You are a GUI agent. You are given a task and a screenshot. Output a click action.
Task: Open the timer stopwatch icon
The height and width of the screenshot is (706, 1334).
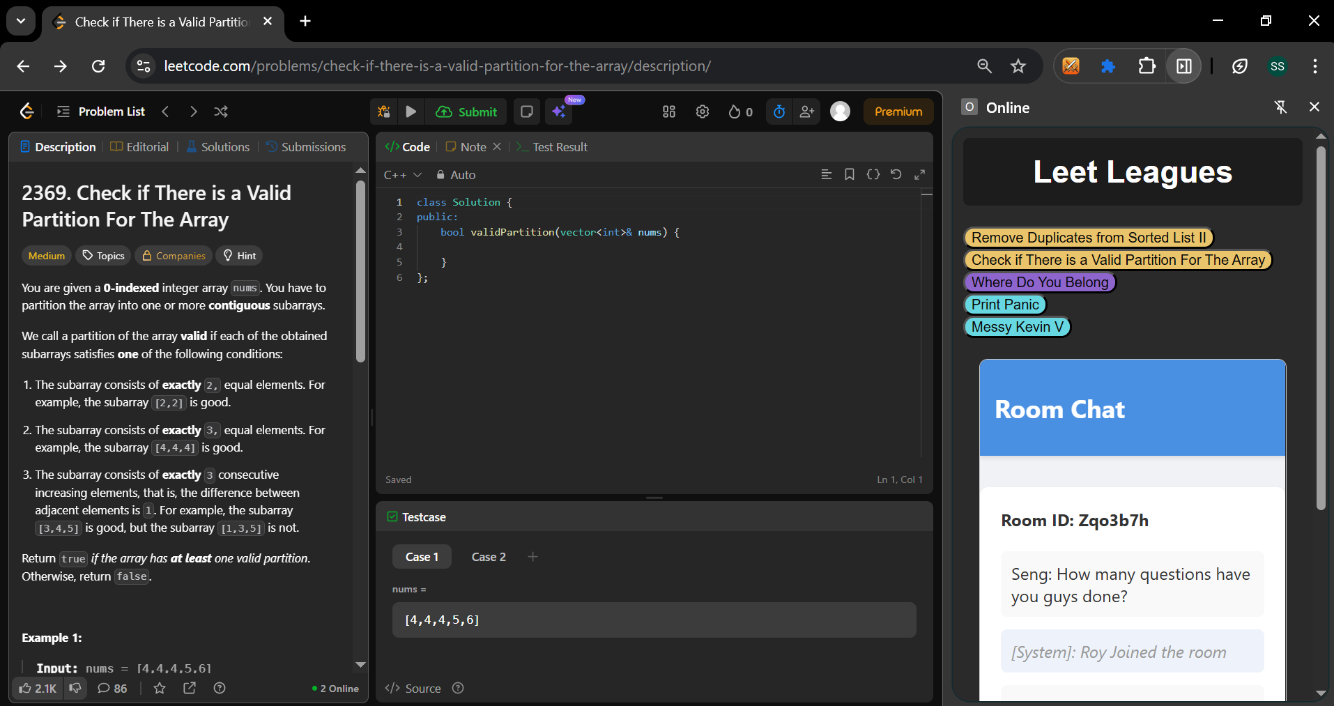click(x=779, y=112)
